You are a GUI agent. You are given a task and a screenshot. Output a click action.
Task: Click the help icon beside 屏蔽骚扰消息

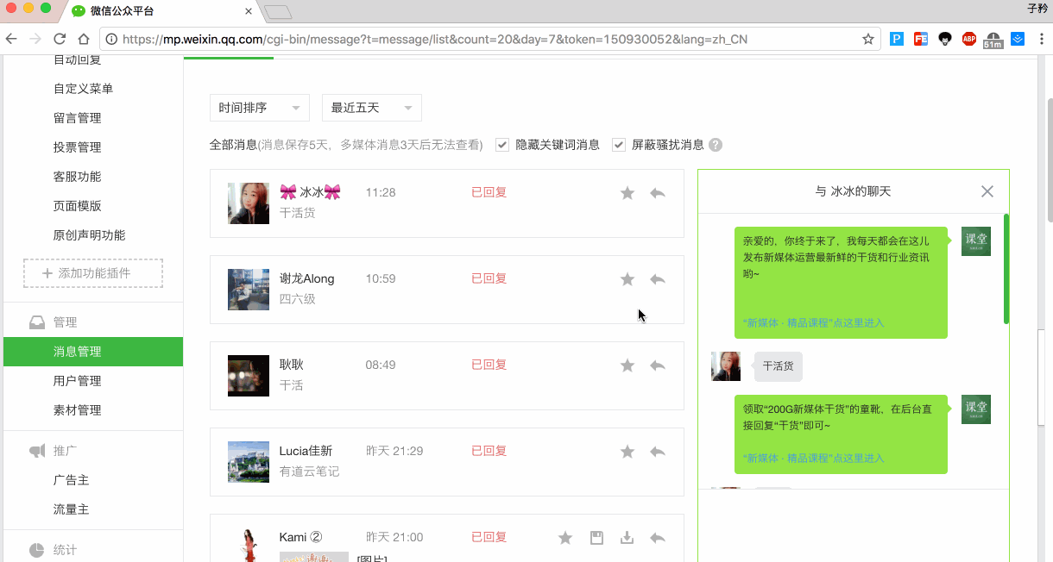click(716, 145)
